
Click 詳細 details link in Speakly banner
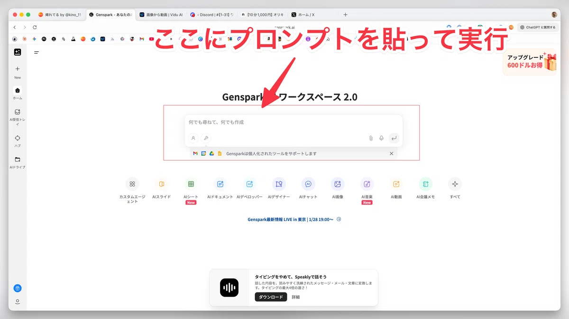(295, 297)
